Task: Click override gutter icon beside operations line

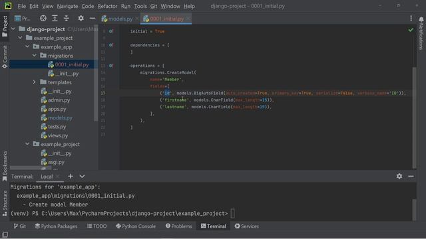Action: pos(111,66)
